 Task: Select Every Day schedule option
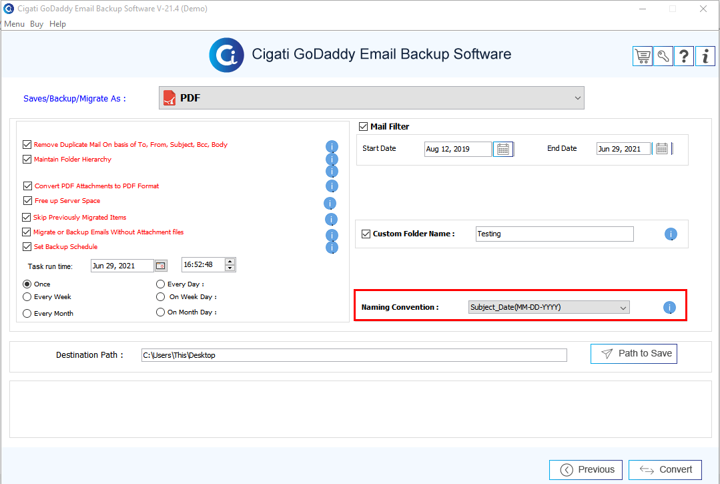point(160,284)
